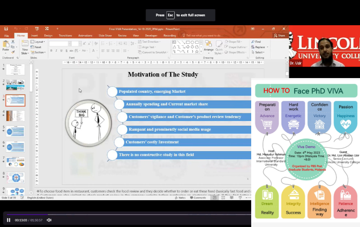This screenshot has height=227, width=360.
Task: Switch to Reading view in status bar
Action: pos(232,198)
